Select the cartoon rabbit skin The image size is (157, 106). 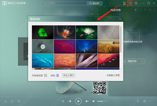point(65,32)
